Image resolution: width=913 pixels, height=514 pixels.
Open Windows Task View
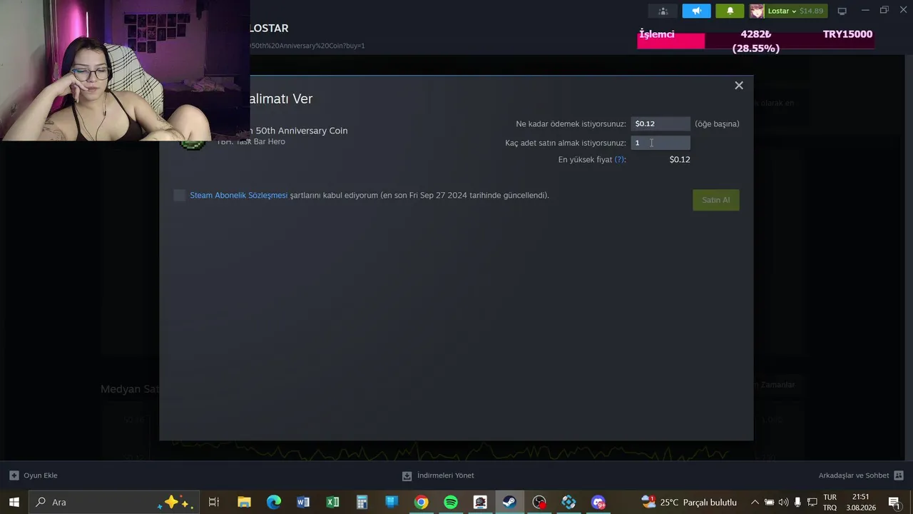(x=213, y=502)
